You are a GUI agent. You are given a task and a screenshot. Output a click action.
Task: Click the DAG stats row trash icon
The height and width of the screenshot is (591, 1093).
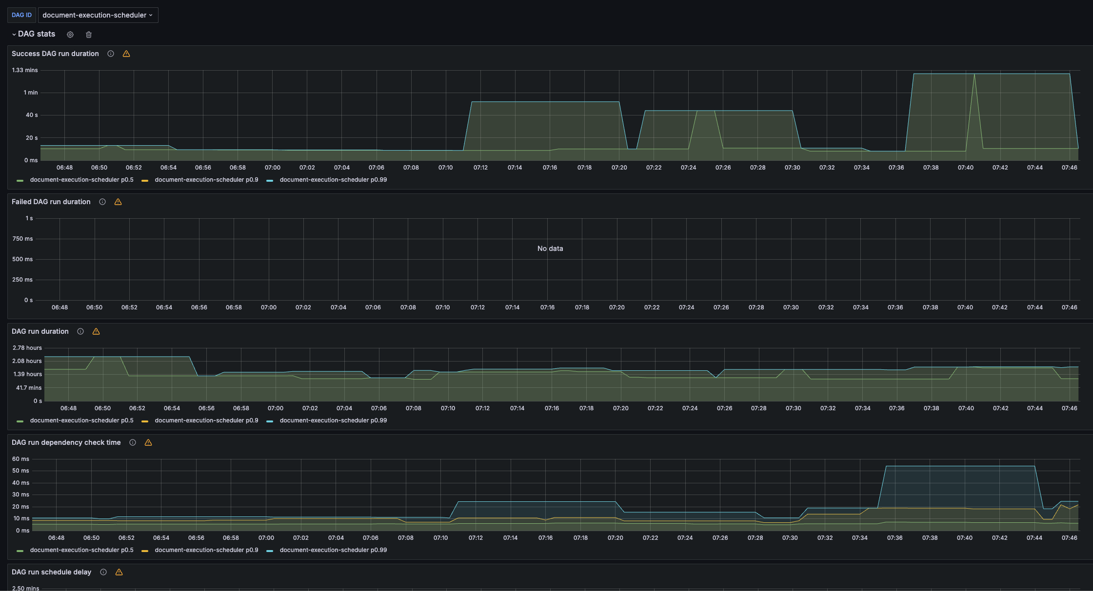[89, 35]
